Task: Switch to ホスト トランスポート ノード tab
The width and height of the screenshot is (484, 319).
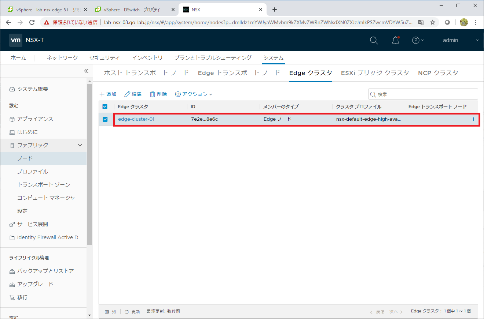Action: (x=146, y=73)
